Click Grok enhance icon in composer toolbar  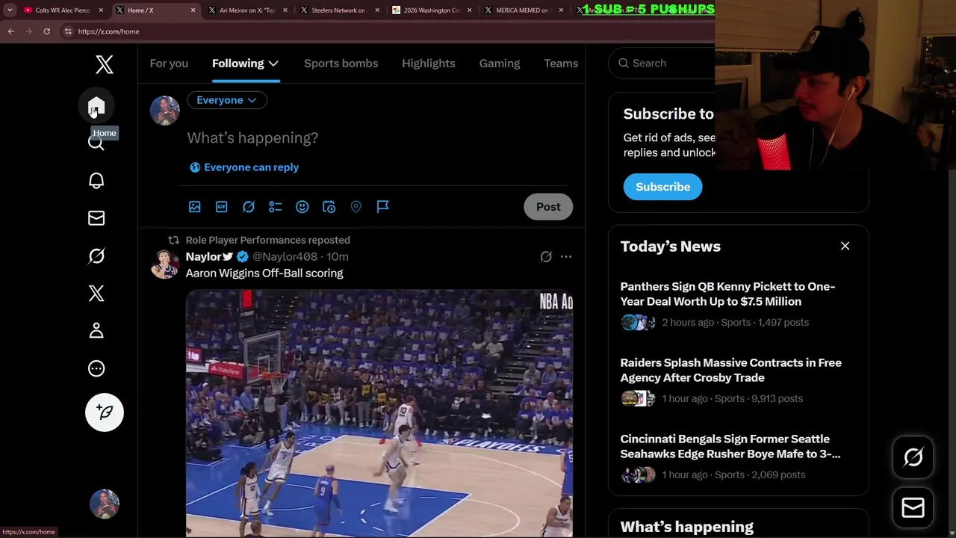(249, 207)
